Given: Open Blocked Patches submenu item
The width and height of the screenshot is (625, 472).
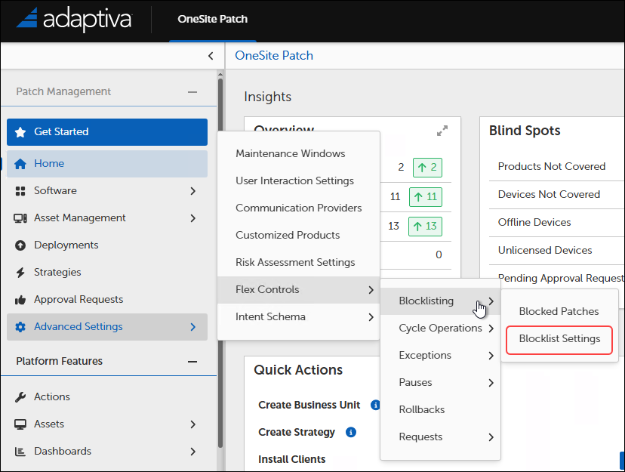Looking at the screenshot, I should [x=559, y=311].
